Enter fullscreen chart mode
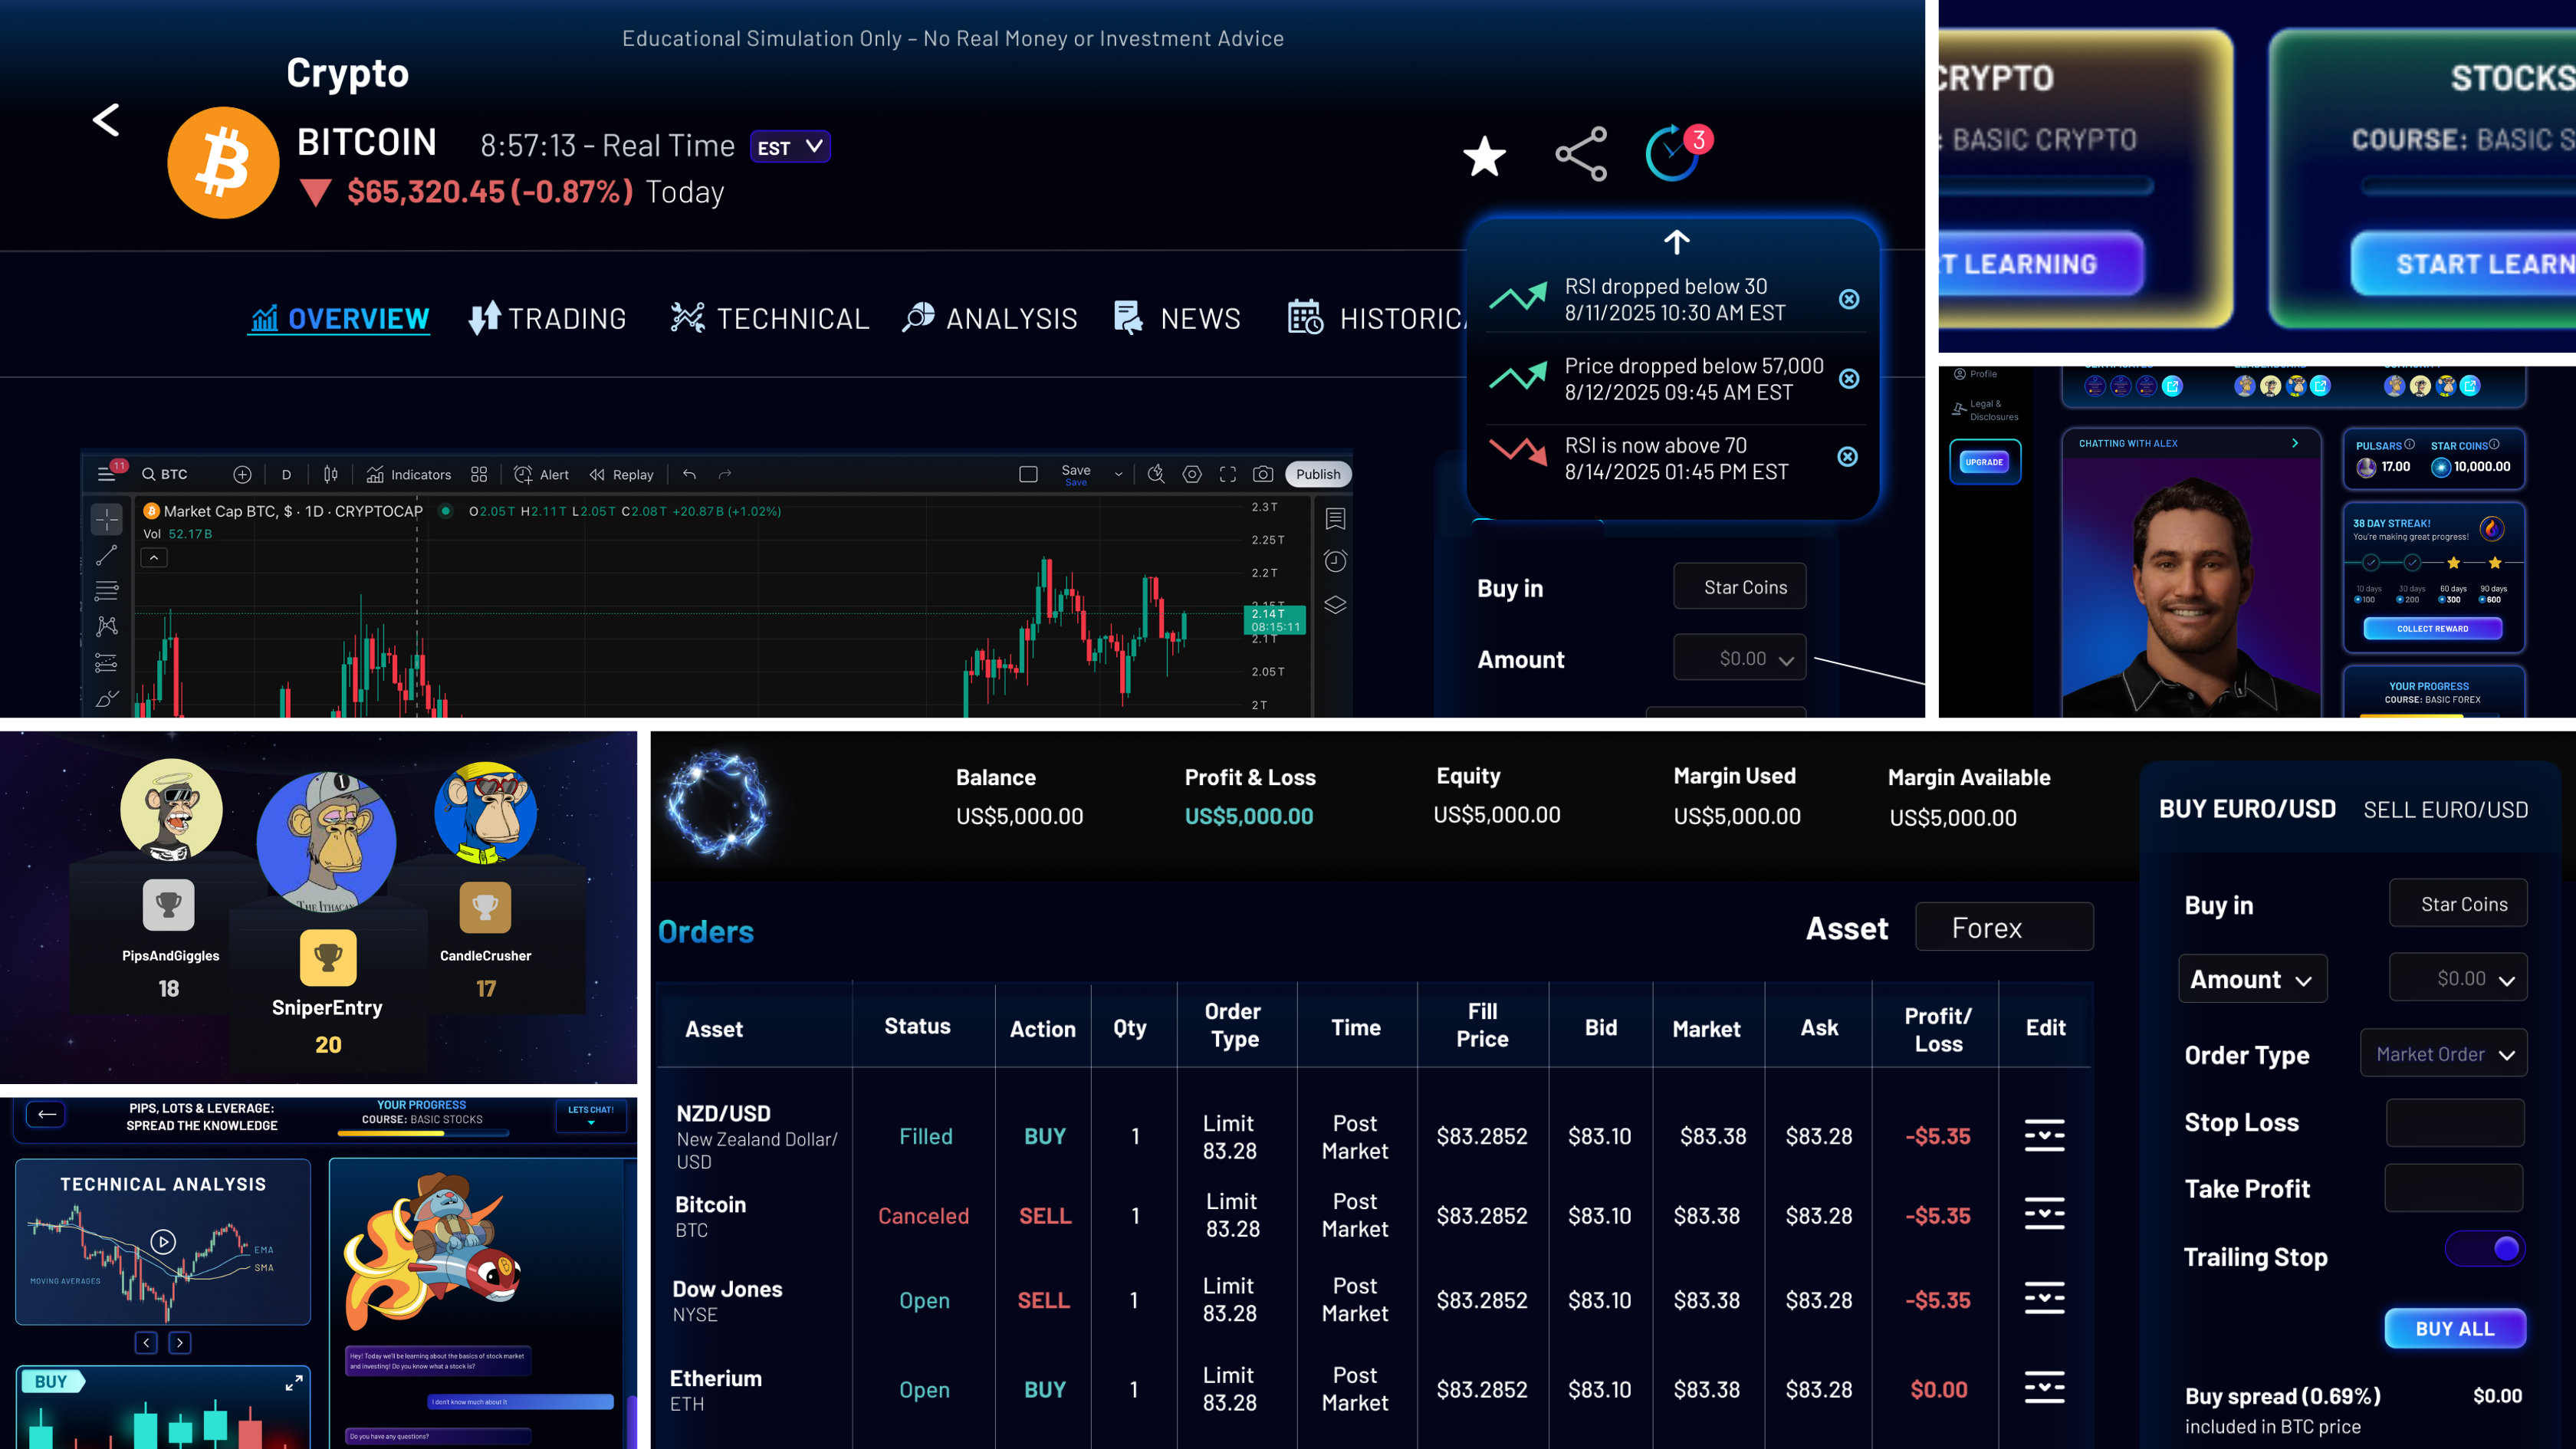This screenshot has width=2576, height=1449. tap(1228, 474)
